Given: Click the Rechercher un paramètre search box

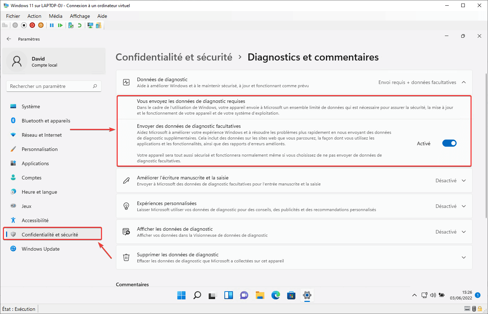Looking at the screenshot, I should point(54,86).
